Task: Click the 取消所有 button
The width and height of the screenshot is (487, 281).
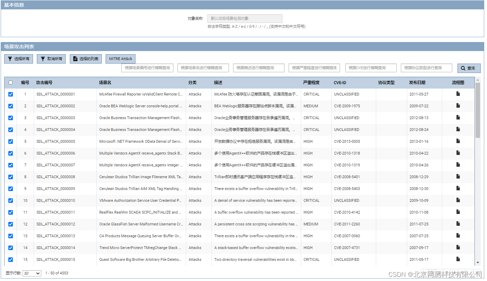Action: point(51,59)
